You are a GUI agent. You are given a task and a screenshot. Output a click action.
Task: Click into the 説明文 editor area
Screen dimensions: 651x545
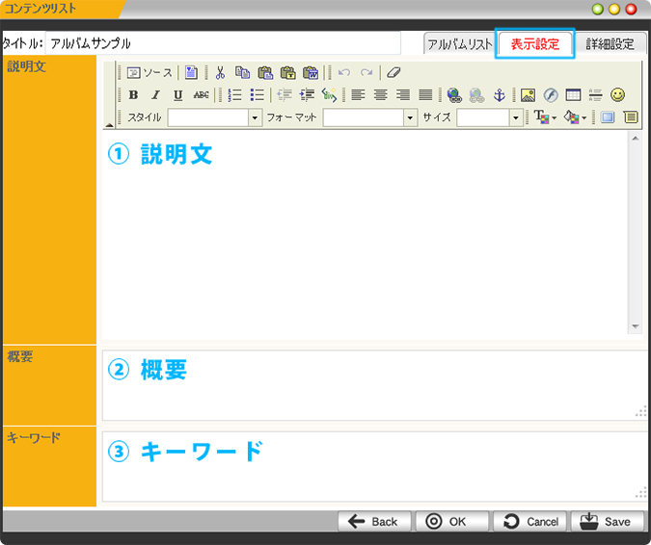point(365,234)
